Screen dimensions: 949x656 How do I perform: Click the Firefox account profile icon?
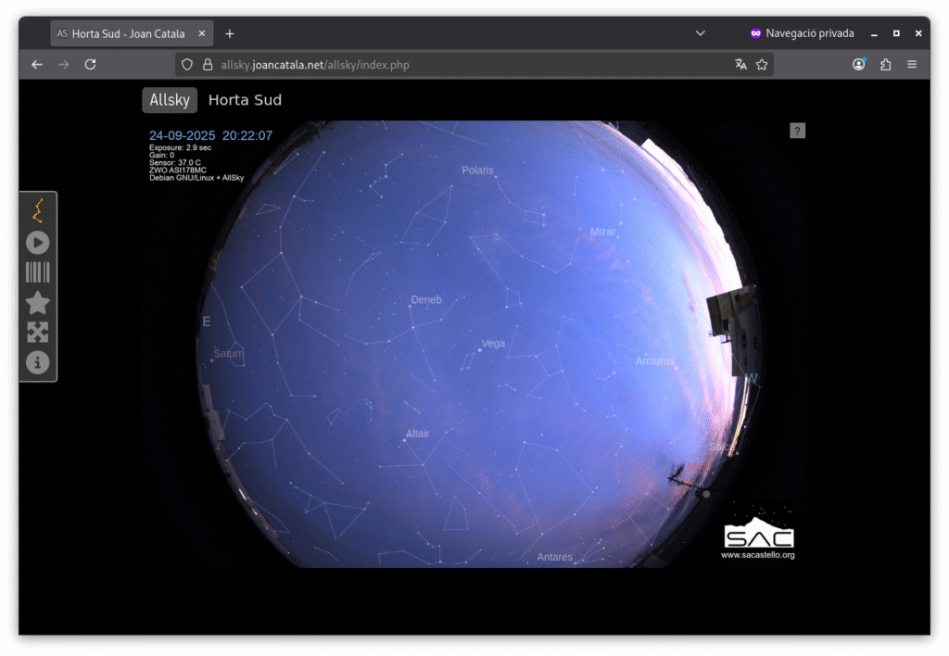click(x=859, y=65)
